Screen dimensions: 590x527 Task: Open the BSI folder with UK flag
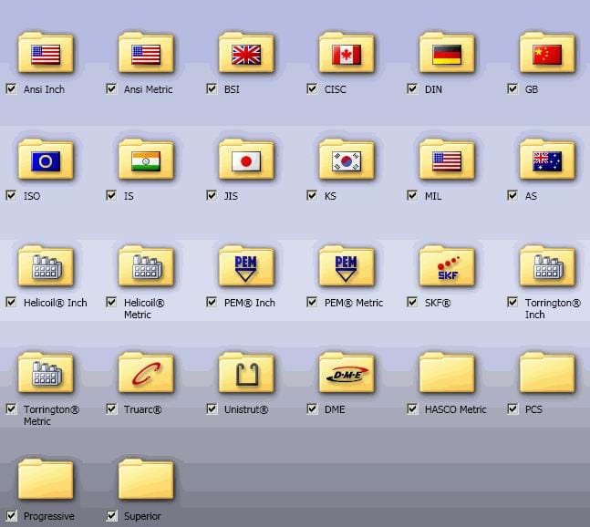(x=246, y=55)
